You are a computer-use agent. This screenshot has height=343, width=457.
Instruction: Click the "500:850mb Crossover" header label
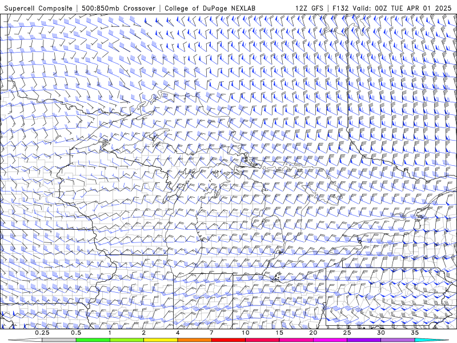[x=118, y=9]
